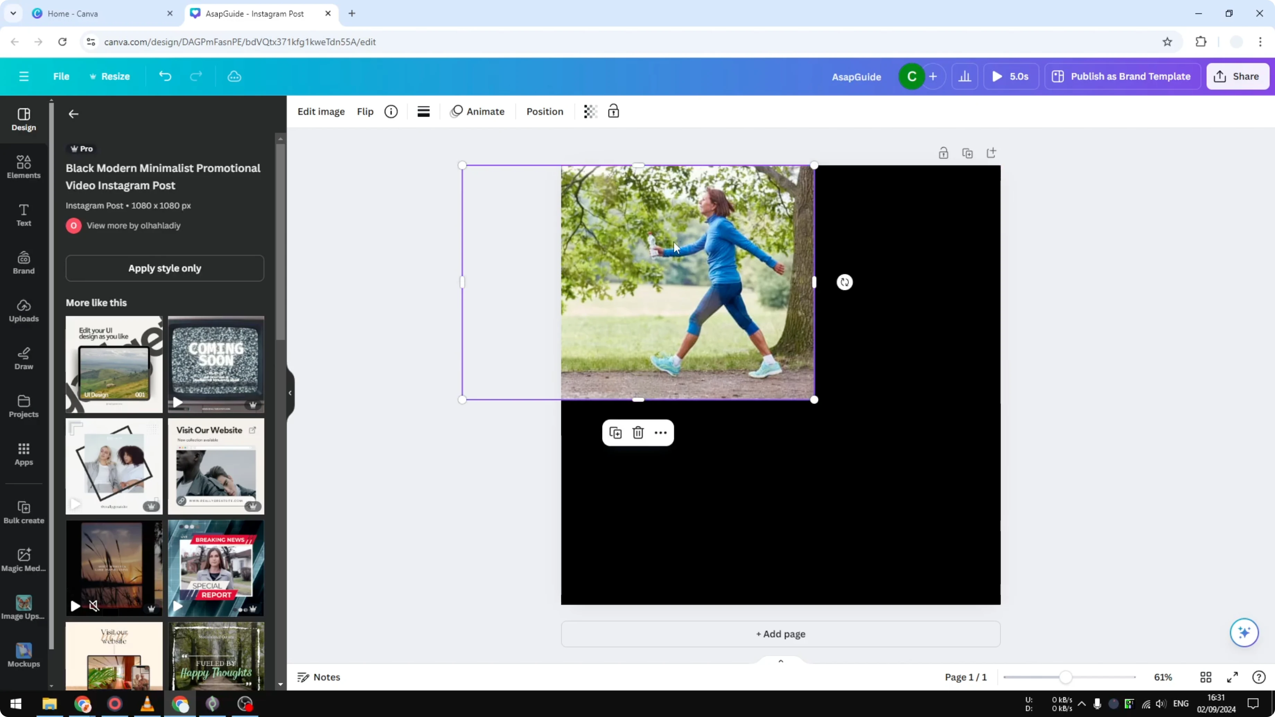Open grid view of pages
Image resolution: width=1275 pixels, height=717 pixels.
[1206, 678]
